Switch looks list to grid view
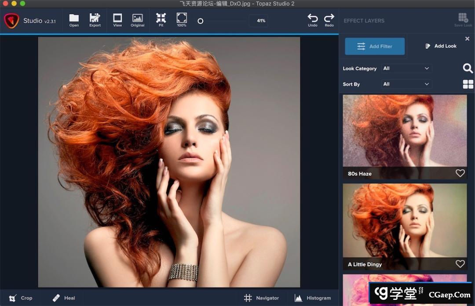Viewport: 475px width, 306px height. tap(468, 84)
